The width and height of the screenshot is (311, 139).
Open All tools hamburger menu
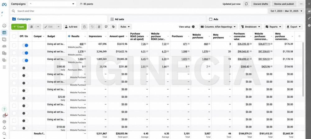(x=4, y=67)
